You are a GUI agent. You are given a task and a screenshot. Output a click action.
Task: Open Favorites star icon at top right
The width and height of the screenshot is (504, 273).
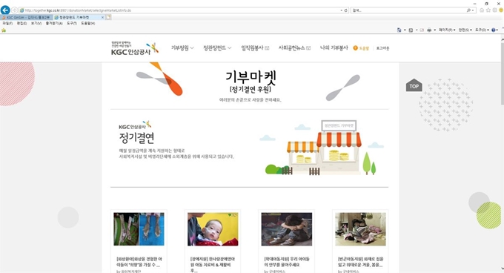click(x=488, y=10)
